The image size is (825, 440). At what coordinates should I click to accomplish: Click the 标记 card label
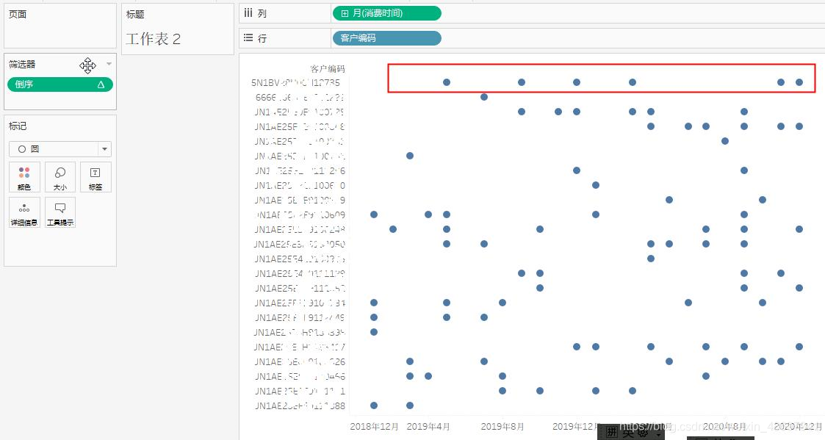tap(18, 126)
